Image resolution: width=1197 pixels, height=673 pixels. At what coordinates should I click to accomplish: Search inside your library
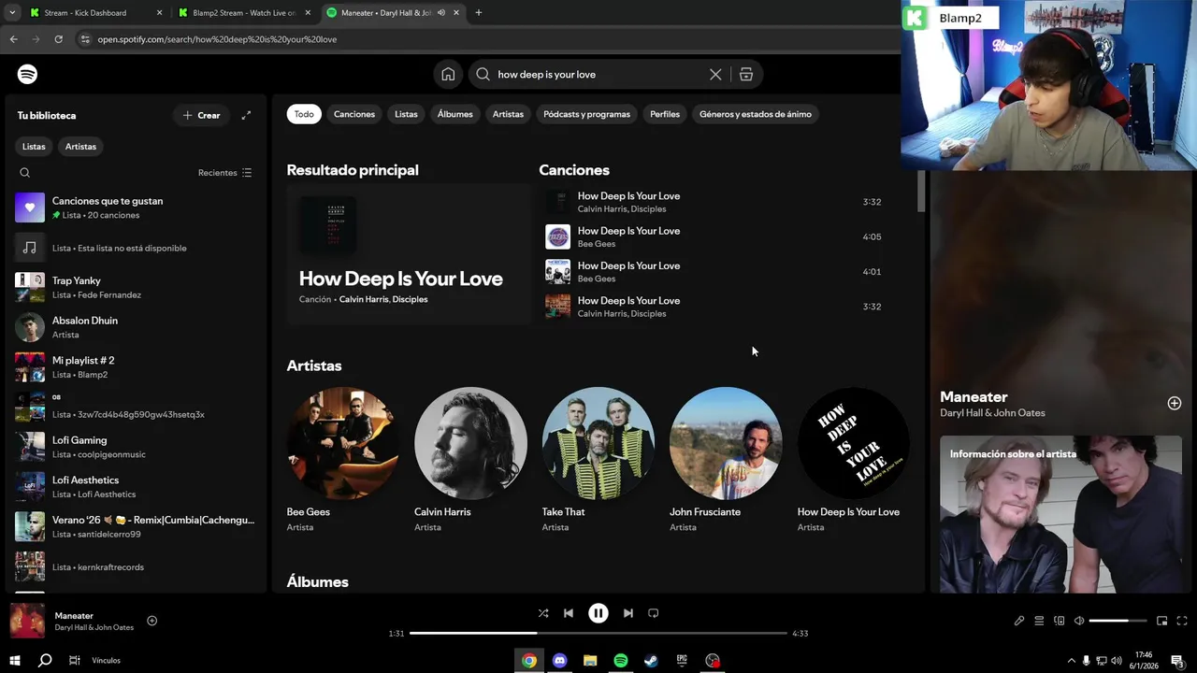[25, 173]
